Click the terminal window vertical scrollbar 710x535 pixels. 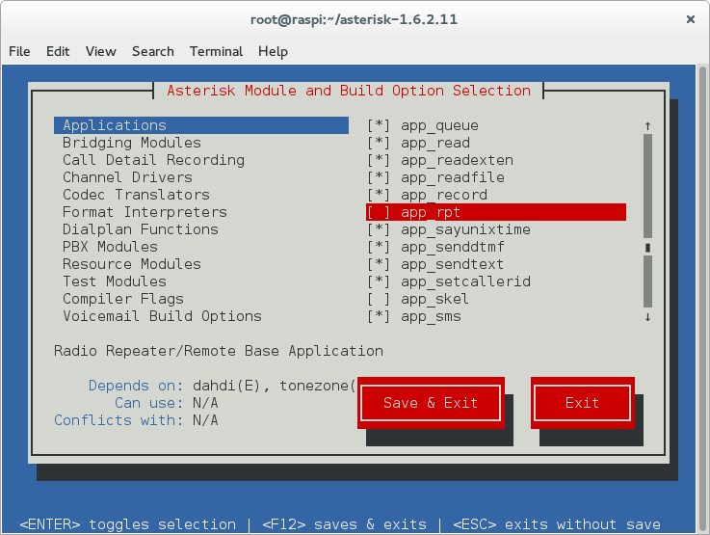pos(702,299)
